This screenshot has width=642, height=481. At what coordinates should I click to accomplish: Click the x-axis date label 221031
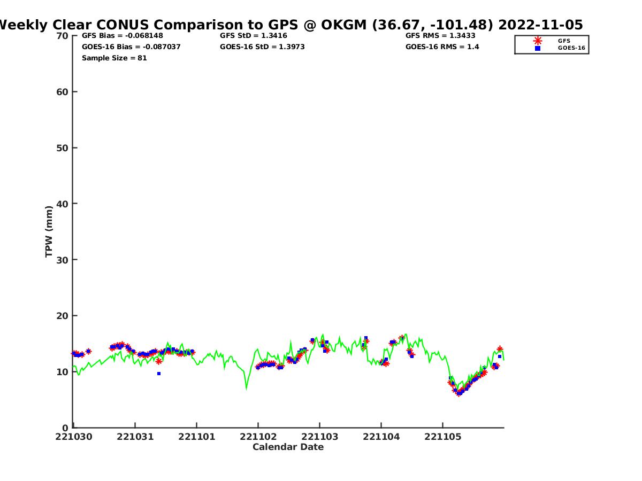pos(135,437)
